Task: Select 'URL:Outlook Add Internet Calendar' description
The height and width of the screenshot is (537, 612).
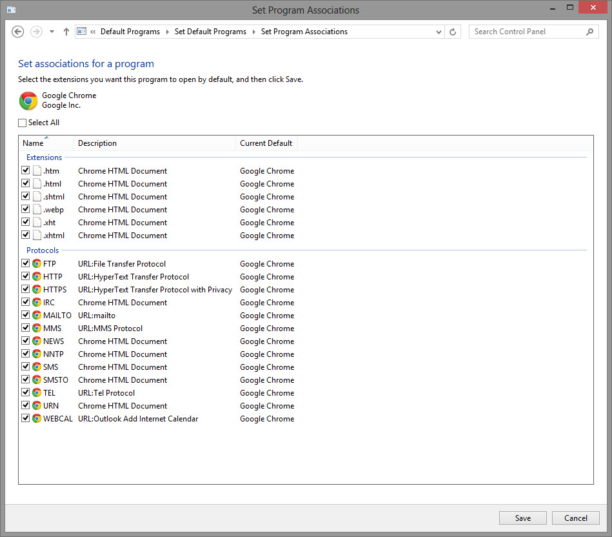Action: (138, 419)
